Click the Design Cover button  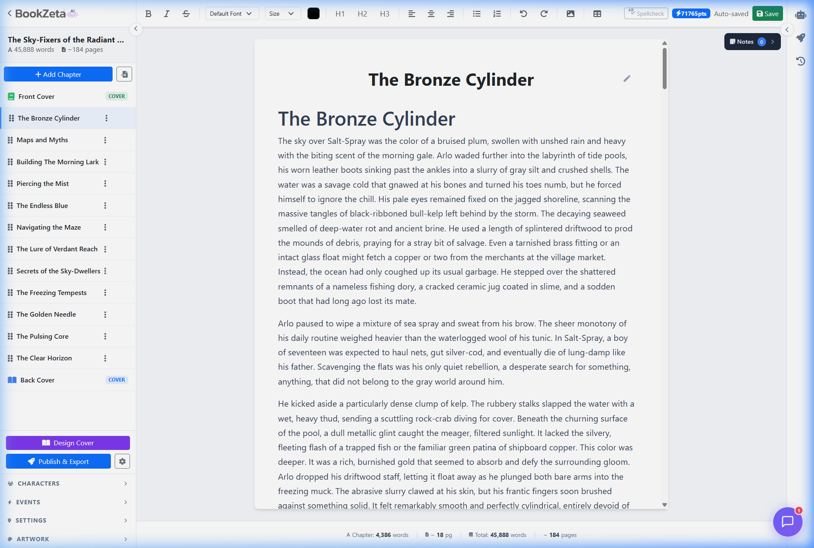click(x=68, y=443)
